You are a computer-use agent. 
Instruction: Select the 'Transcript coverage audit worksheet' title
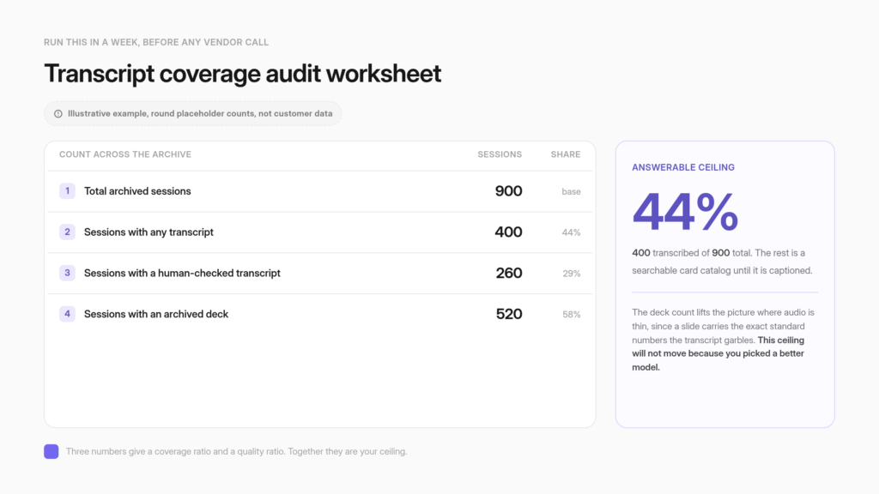tap(243, 74)
